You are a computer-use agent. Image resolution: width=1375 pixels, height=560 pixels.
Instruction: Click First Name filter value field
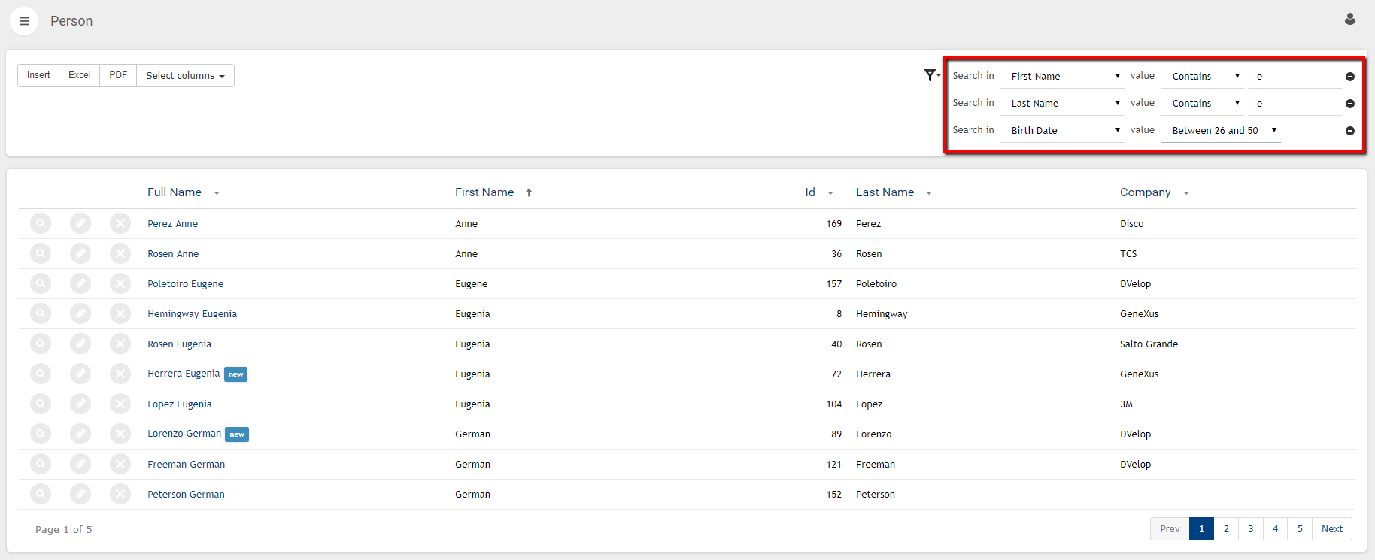1295,76
